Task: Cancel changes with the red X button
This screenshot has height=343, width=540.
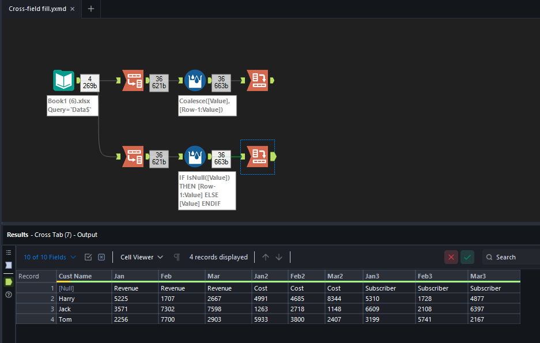Action: [x=451, y=257]
